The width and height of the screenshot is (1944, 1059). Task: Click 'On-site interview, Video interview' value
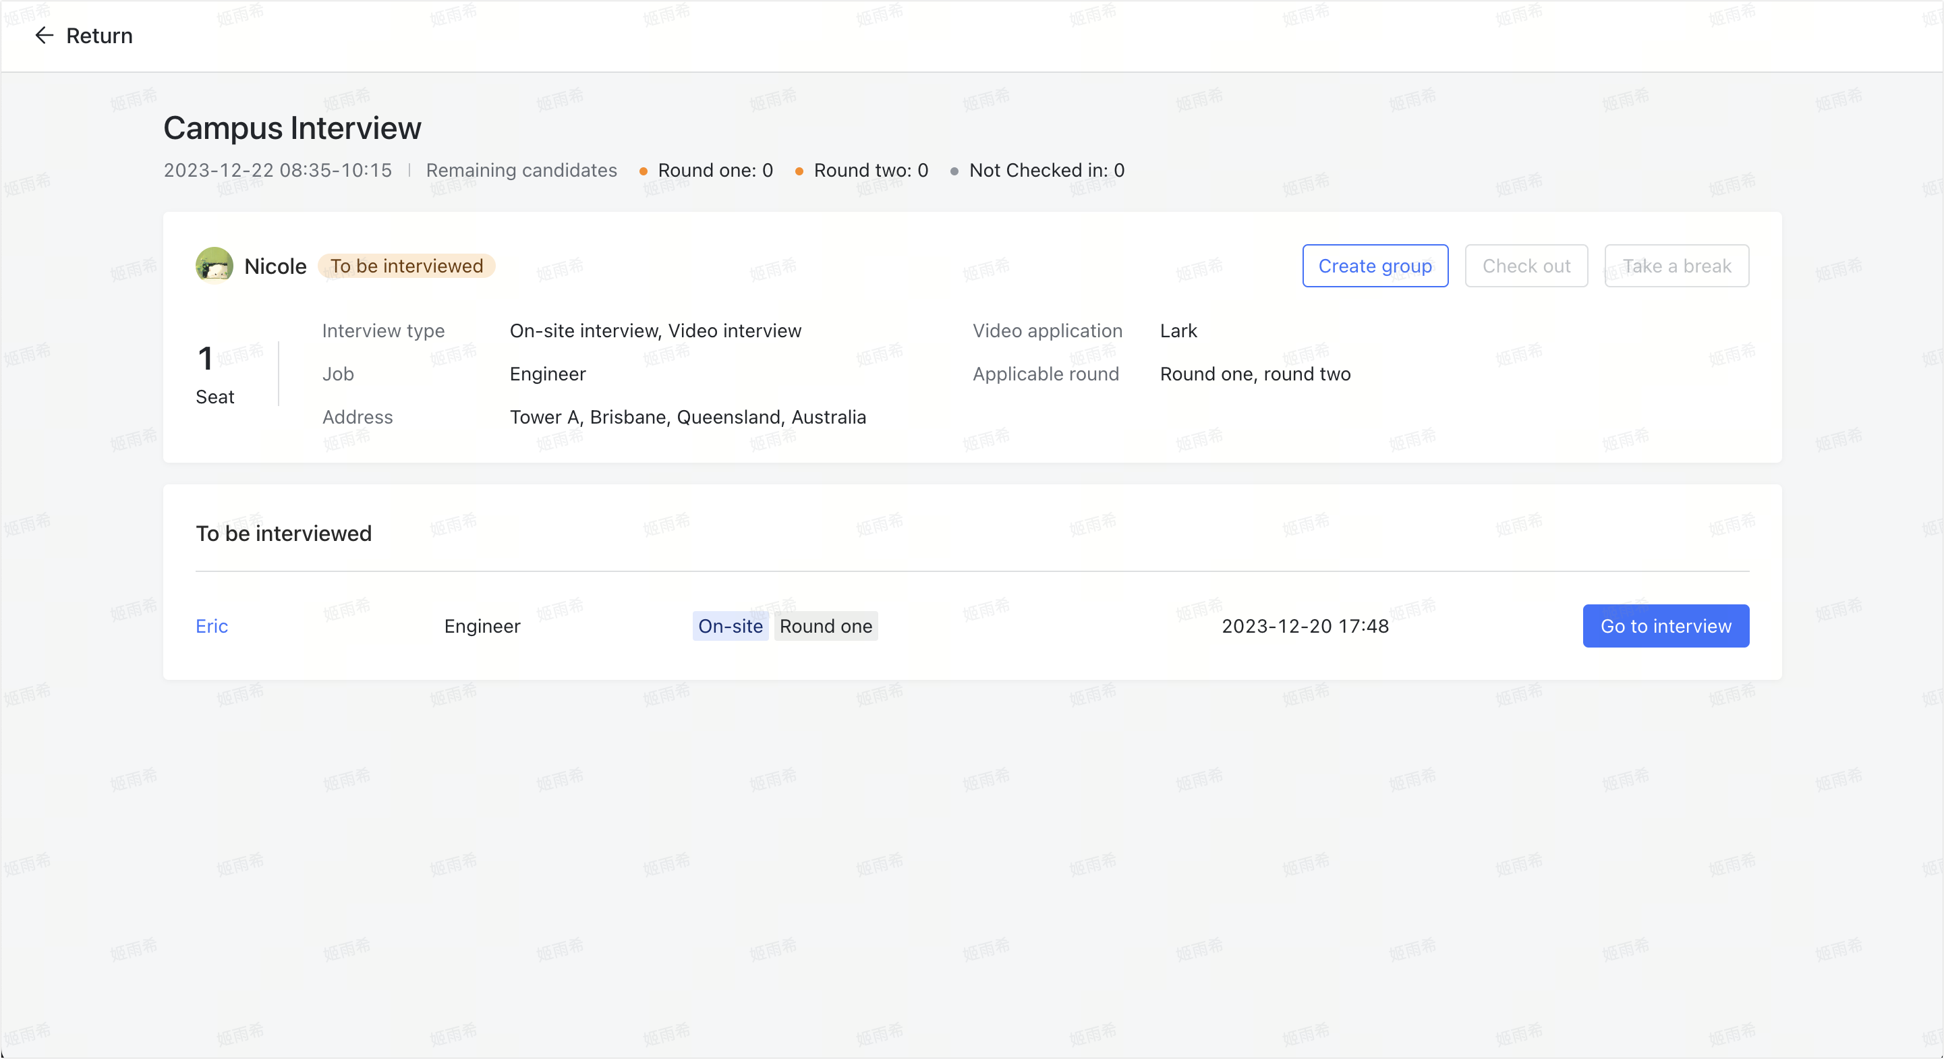[655, 331]
